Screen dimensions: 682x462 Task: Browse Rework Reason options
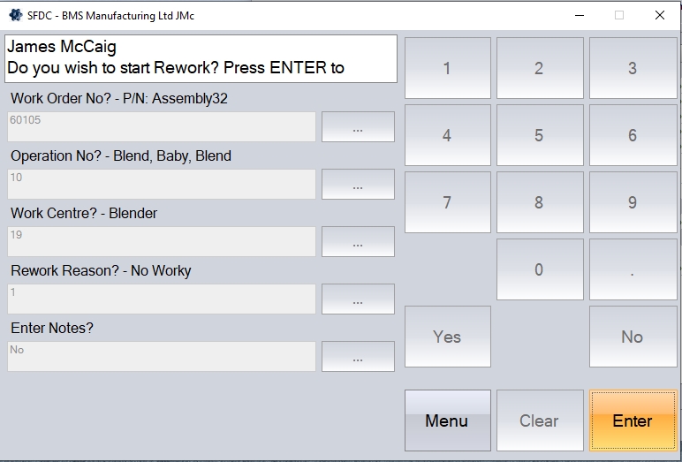pos(358,299)
